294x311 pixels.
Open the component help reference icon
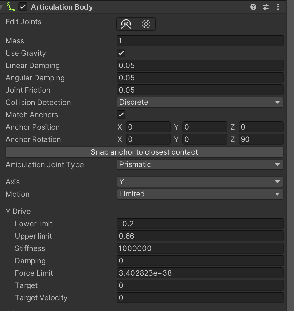(x=253, y=7)
